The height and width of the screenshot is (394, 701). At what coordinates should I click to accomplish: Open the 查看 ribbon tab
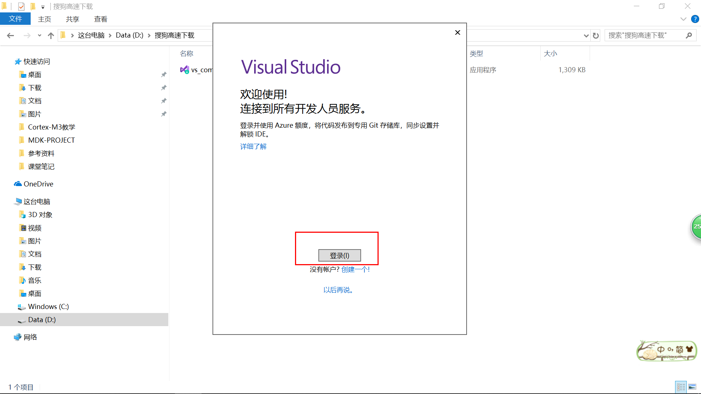click(x=100, y=19)
